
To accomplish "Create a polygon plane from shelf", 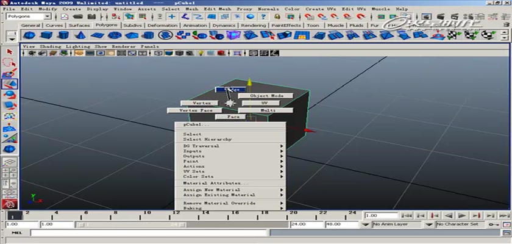I will [x=98, y=35].
